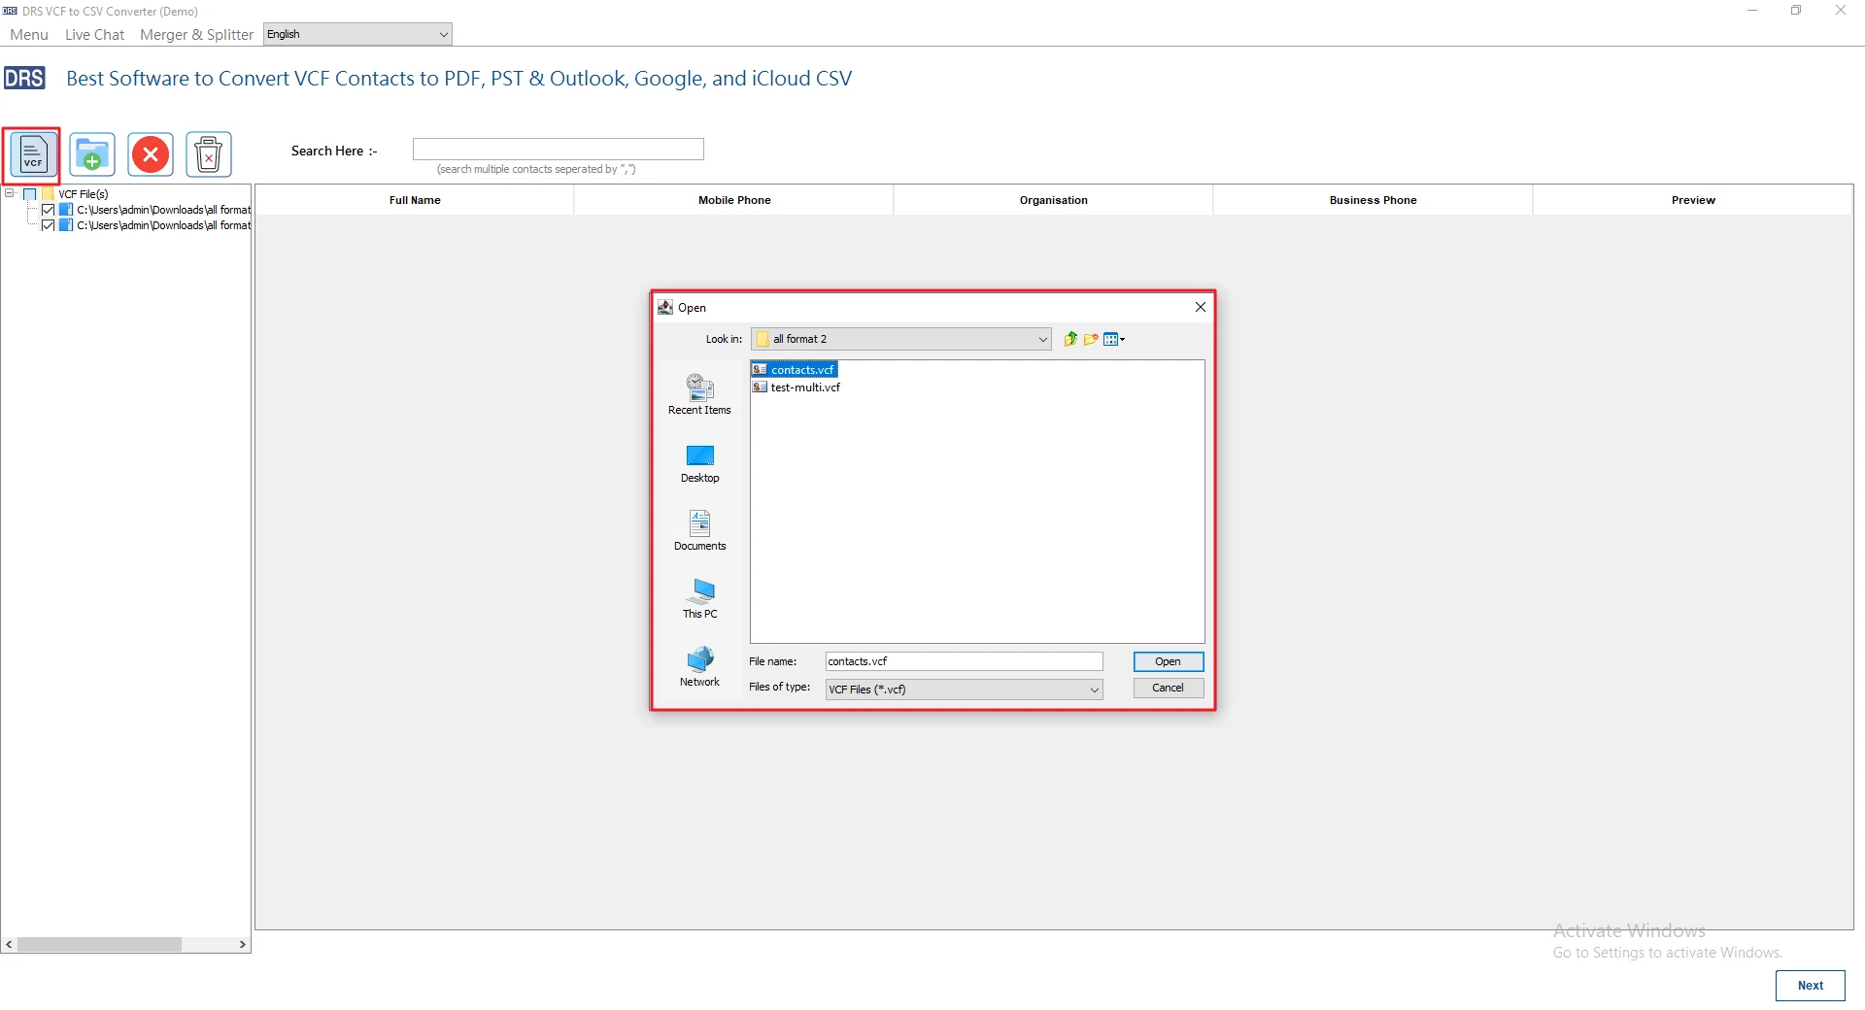Image resolution: width=1865 pixels, height=1010 pixels.
Task: Go to Desktop in dialog sidebar
Action: pyautogui.click(x=699, y=463)
